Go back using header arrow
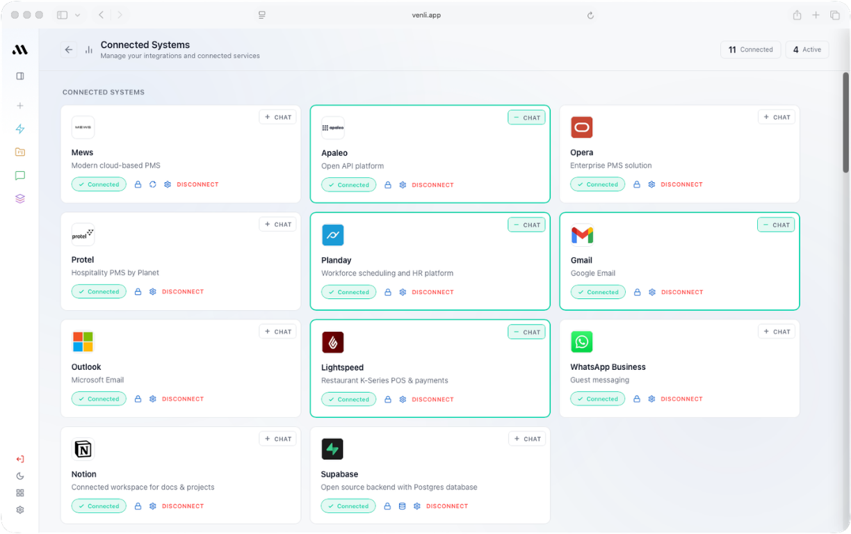 [68, 49]
